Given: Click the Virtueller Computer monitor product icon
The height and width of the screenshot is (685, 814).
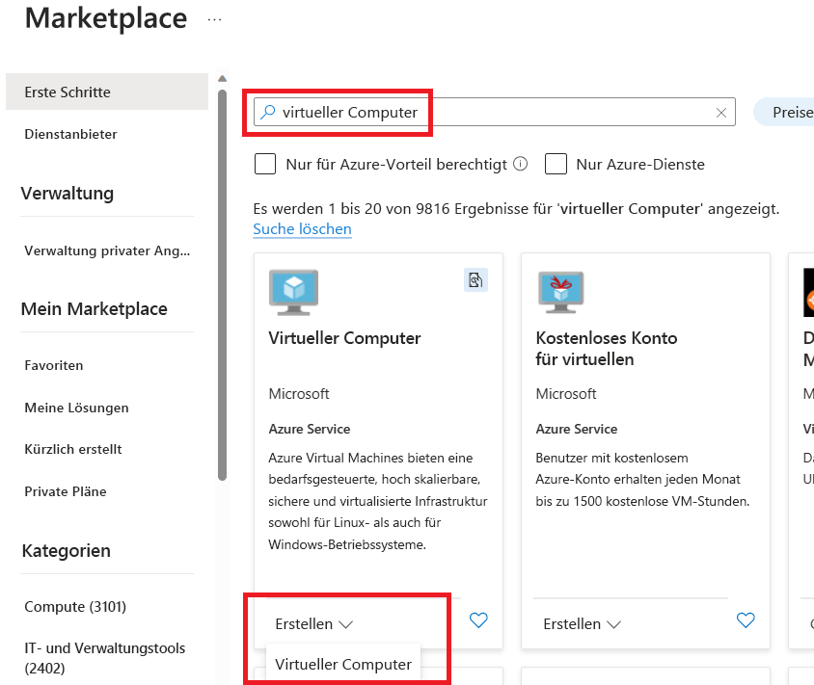Looking at the screenshot, I should coord(293,292).
